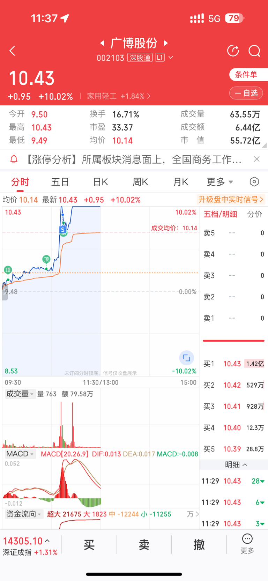
Task: Switch to 五日 tab
Action: (x=60, y=182)
